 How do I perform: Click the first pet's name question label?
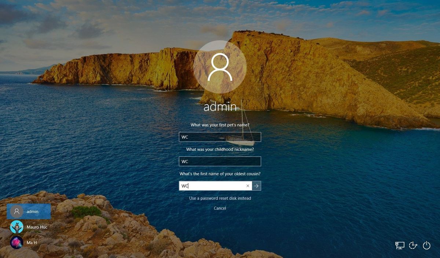[x=220, y=125]
